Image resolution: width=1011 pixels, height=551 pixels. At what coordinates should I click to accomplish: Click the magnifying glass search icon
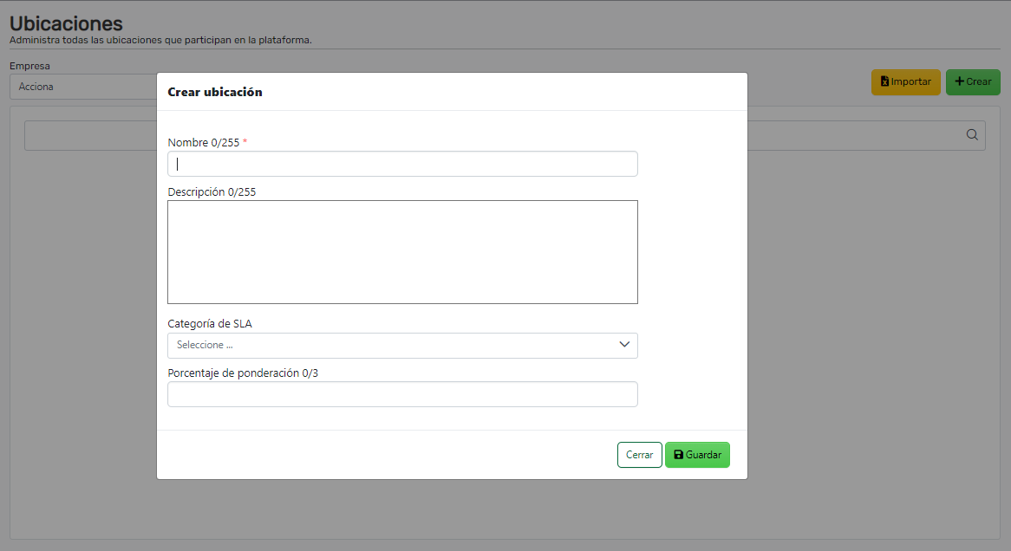click(x=972, y=135)
